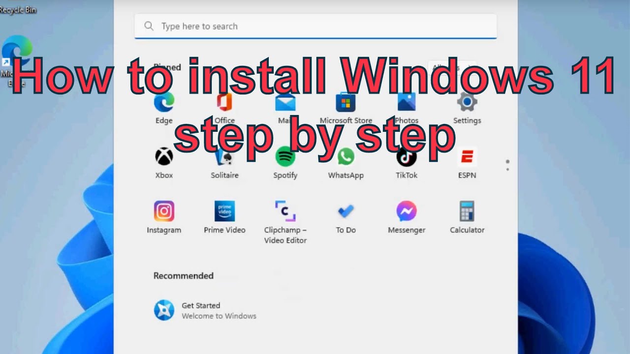The height and width of the screenshot is (354, 630).
Task: Click the Welcome to Windows text
Action: click(x=219, y=316)
